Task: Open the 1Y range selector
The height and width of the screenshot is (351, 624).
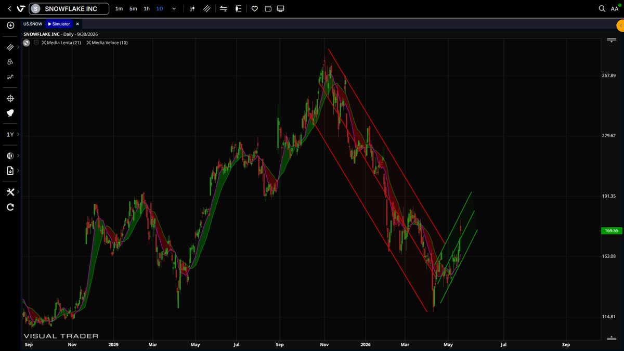Action: 10,135
